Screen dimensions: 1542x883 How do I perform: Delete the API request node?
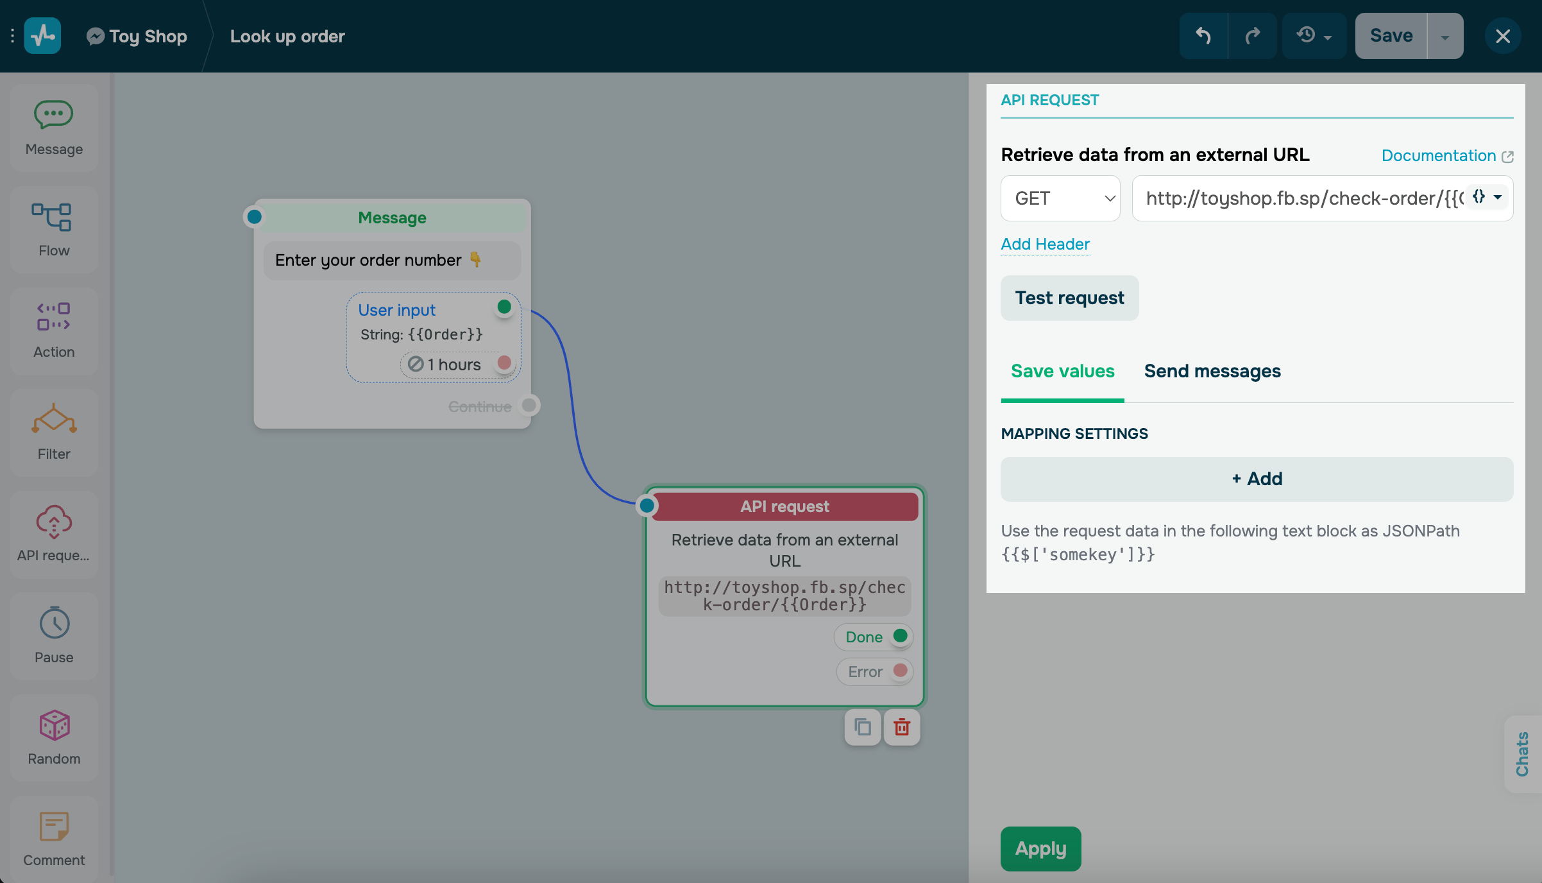pyautogui.click(x=902, y=727)
